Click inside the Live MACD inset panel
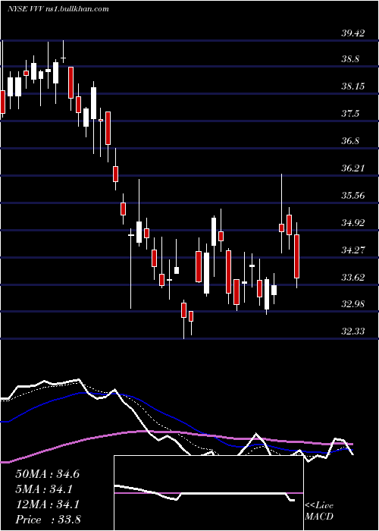379x531 pixels. (208, 493)
